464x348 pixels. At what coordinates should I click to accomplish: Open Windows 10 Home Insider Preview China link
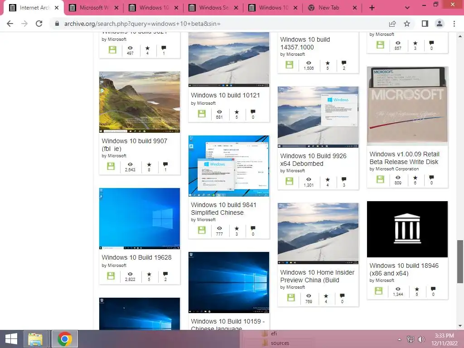tap(317, 276)
